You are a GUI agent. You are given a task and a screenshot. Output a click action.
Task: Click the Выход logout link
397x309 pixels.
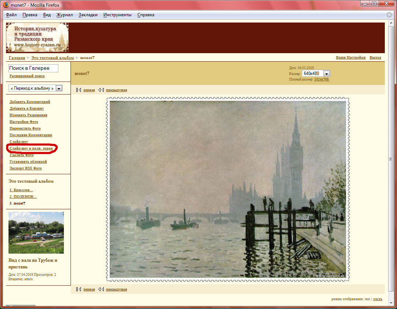pyautogui.click(x=375, y=58)
